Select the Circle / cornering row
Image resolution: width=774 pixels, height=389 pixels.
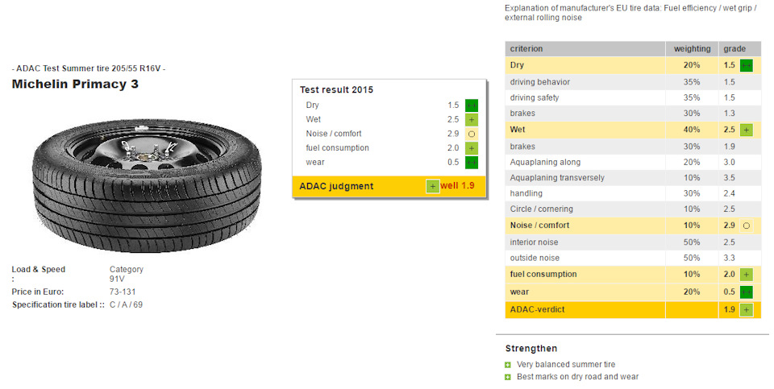coord(633,209)
